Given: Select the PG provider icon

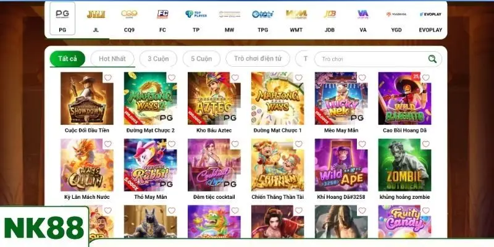Looking at the screenshot, I should [62, 19].
